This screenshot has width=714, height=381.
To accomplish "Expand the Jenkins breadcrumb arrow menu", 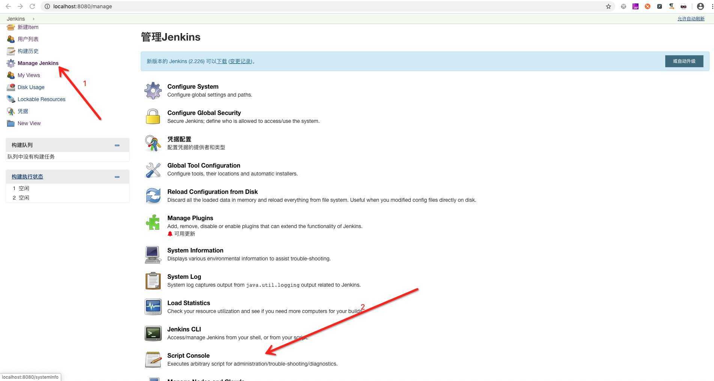I will point(33,19).
